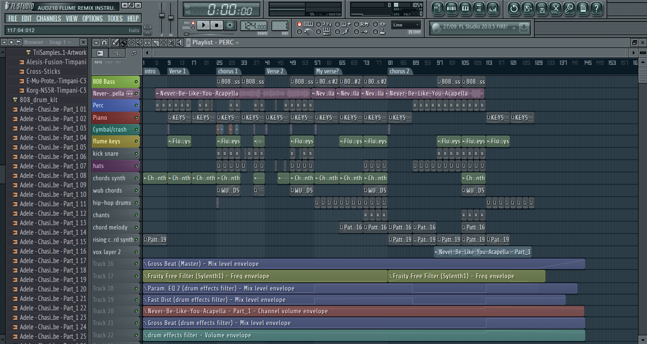
Task: Open the Line snap dropdown
Action: (406, 25)
